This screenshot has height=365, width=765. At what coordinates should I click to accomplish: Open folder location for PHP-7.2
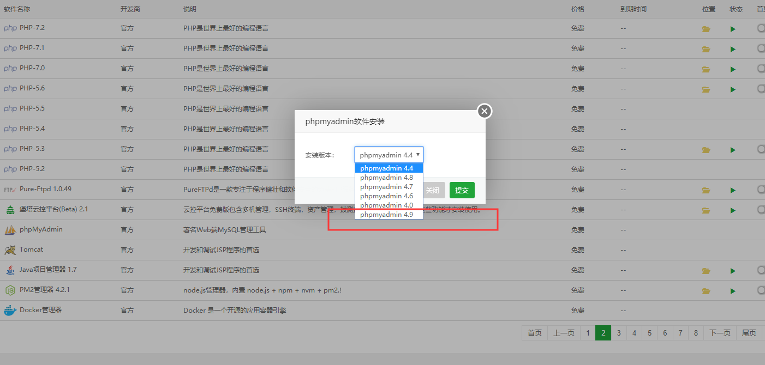(x=706, y=29)
